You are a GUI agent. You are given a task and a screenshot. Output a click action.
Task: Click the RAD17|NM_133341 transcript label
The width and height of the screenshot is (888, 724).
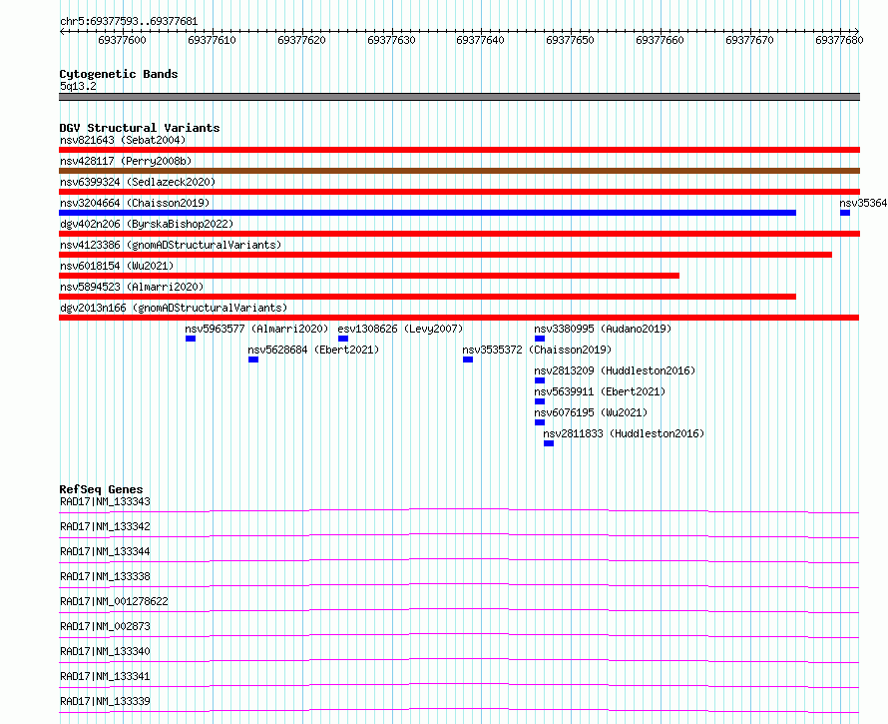pos(106,676)
